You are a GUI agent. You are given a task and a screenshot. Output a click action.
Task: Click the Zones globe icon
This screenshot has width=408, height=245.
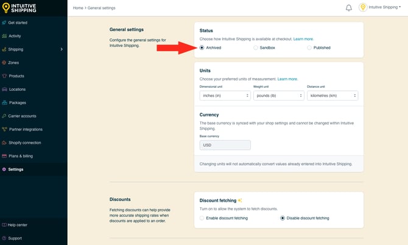click(4, 63)
